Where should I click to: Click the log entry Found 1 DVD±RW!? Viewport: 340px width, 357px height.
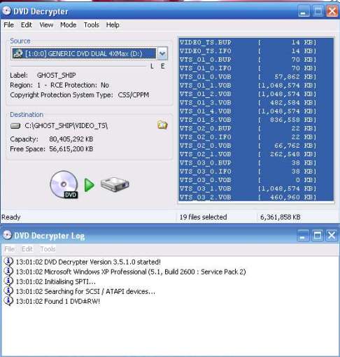(58, 301)
